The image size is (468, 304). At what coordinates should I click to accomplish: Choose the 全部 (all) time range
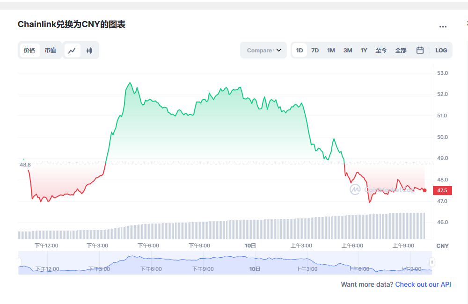click(x=401, y=51)
